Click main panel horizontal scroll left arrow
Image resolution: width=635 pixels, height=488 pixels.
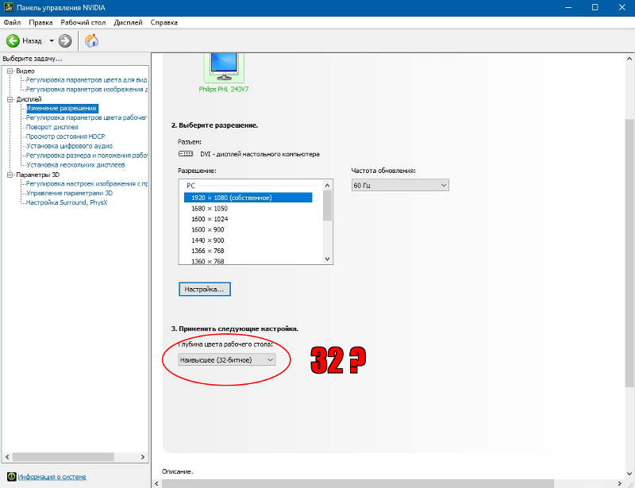click(157, 483)
